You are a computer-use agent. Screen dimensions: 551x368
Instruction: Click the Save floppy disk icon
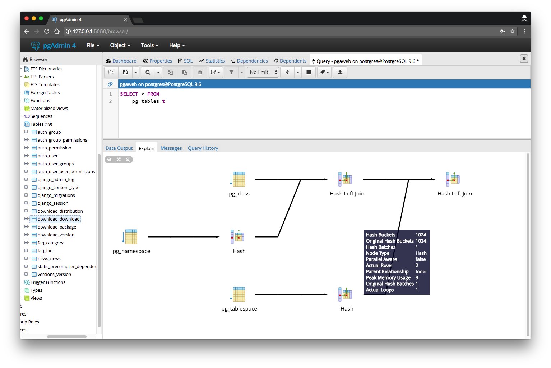tap(125, 72)
